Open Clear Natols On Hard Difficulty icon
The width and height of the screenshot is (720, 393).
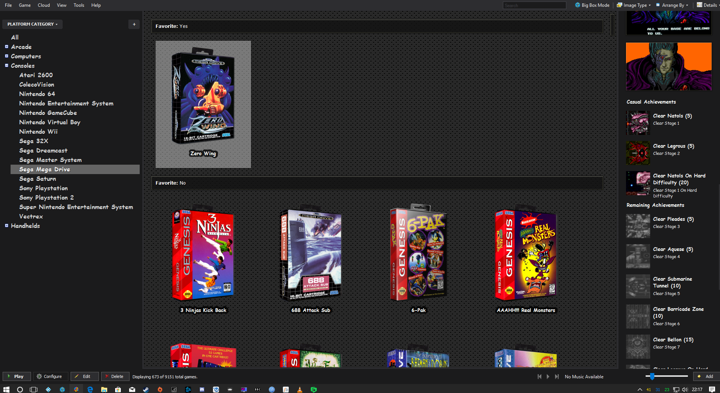tap(638, 183)
